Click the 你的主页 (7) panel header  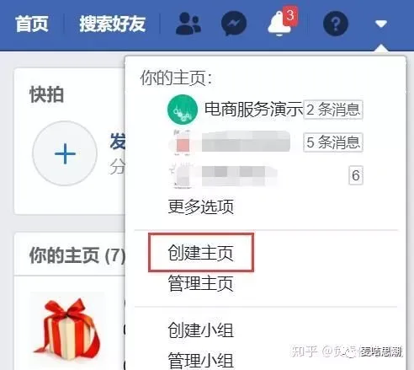[x=77, y=255]
